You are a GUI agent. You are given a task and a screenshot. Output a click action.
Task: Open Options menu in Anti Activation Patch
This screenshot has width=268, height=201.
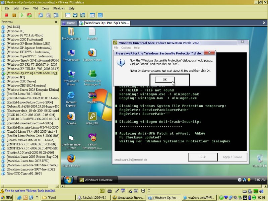pyautogui.click(x=126, y=48)
